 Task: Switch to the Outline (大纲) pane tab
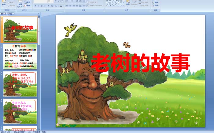point(10,14)
